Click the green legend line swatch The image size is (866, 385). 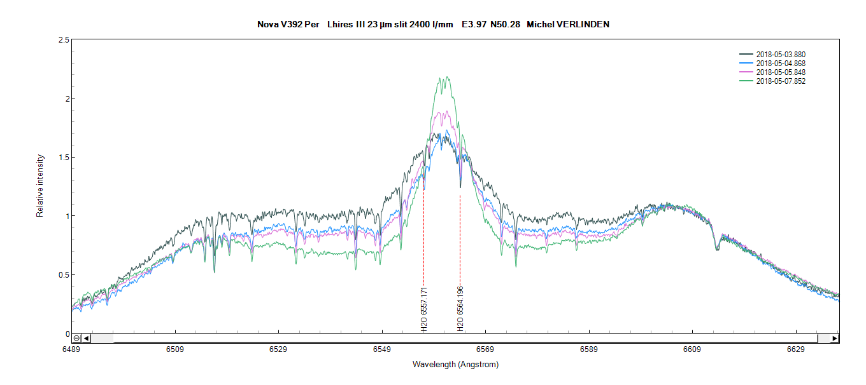[746, 81]
